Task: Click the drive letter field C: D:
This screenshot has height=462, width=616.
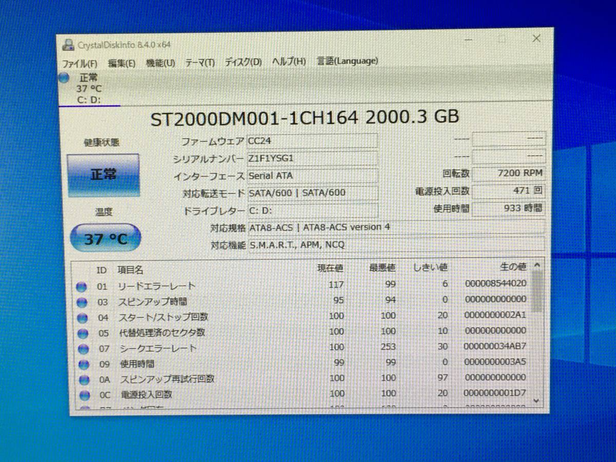Action: (312, 210)
